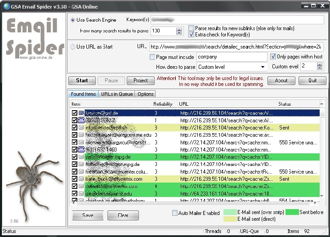Click the URL cell of the ucsf.edu row
Screen dimensions: 330x237
pos(227,193)
